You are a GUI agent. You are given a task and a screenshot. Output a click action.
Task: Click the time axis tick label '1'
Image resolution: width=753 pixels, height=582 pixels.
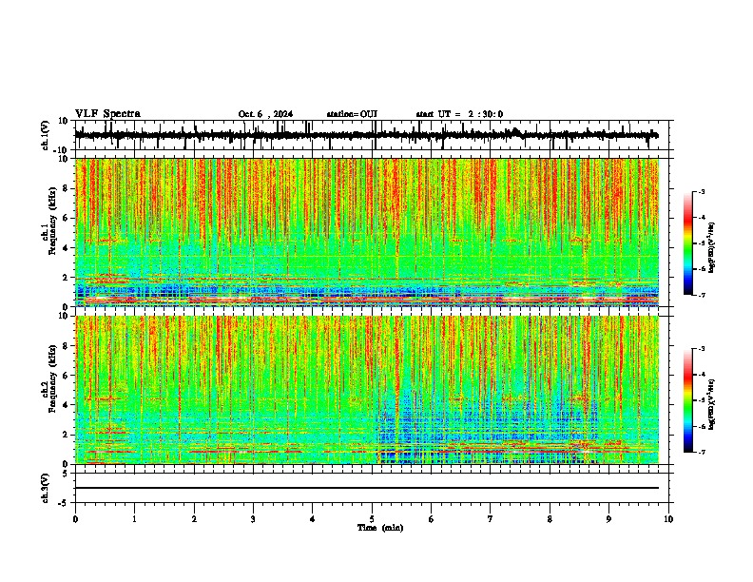click(135, 519)
